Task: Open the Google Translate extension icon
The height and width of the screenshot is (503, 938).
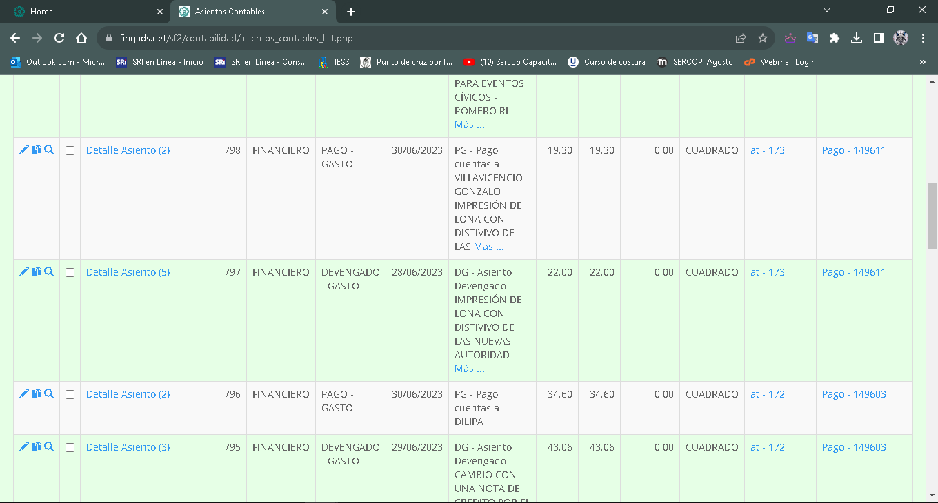Action: point(812,39)
